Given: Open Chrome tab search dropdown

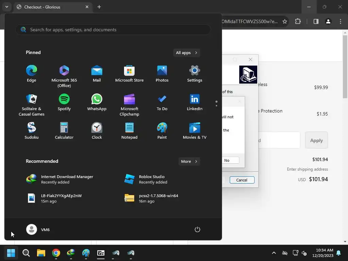Looking at the screenshot, I should pos(7,7).
